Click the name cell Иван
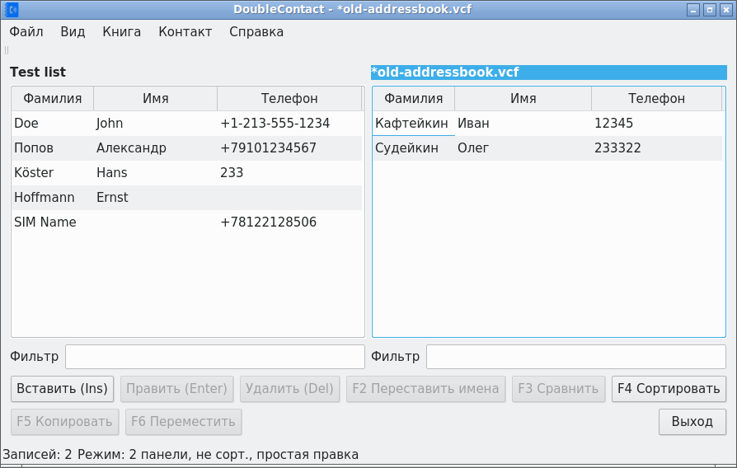Viewport: 737px width, 468px height. click(x=523, y=124)
